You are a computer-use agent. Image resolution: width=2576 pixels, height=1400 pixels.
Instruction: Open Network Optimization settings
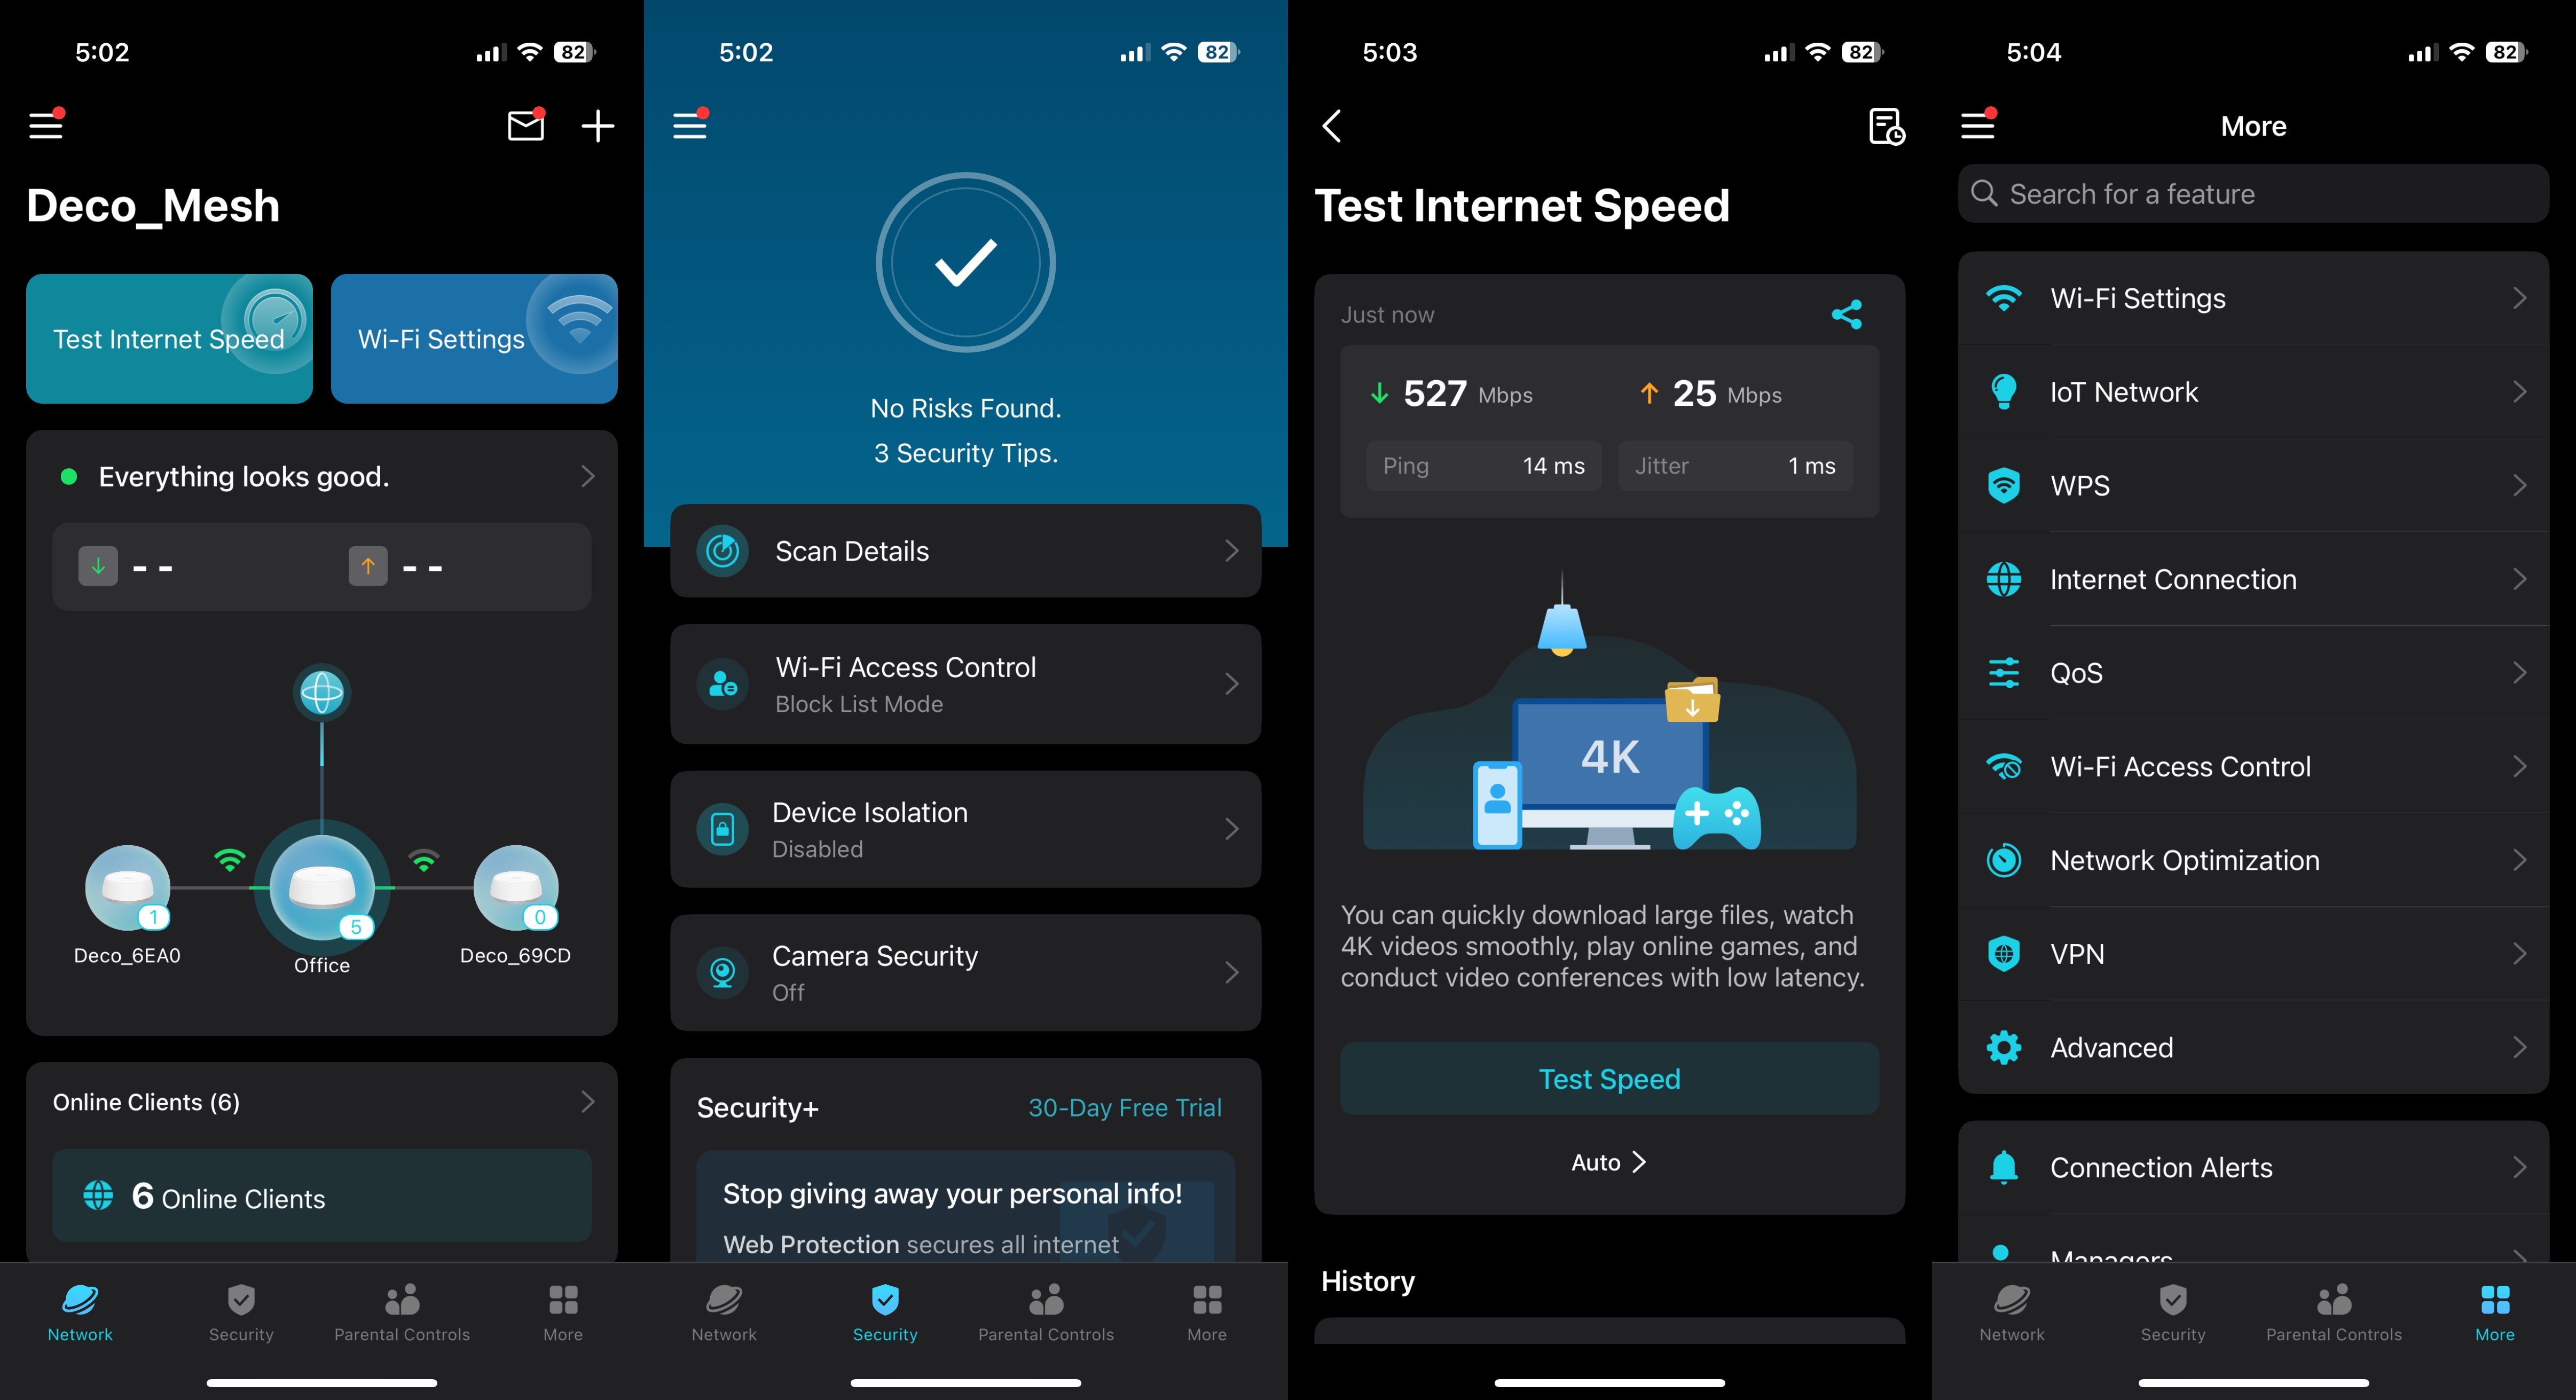2250,859
